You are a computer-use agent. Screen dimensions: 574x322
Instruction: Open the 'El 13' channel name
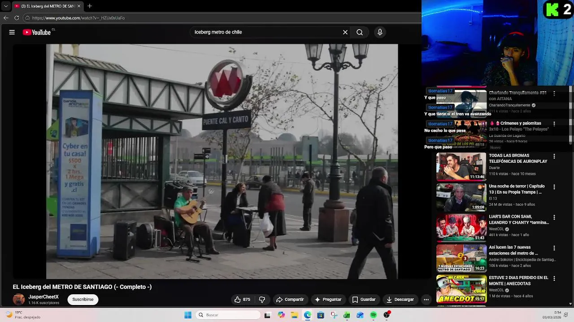(x=493, y=199)
